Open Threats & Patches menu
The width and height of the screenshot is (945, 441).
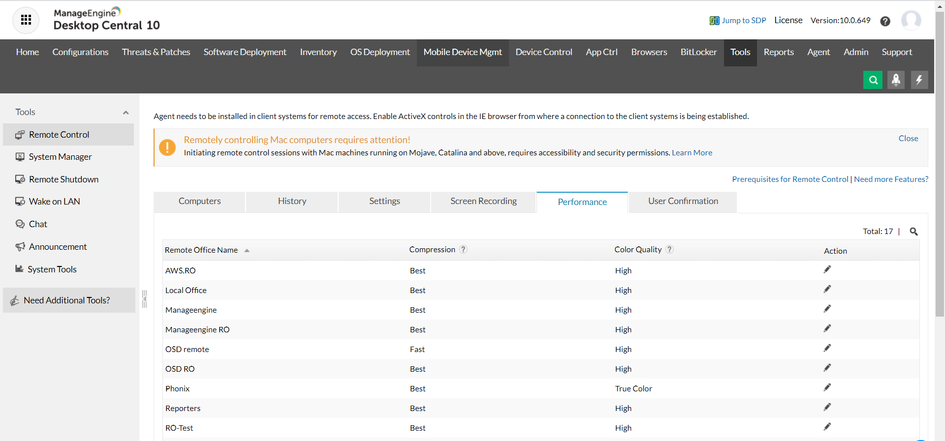[156, 52]
